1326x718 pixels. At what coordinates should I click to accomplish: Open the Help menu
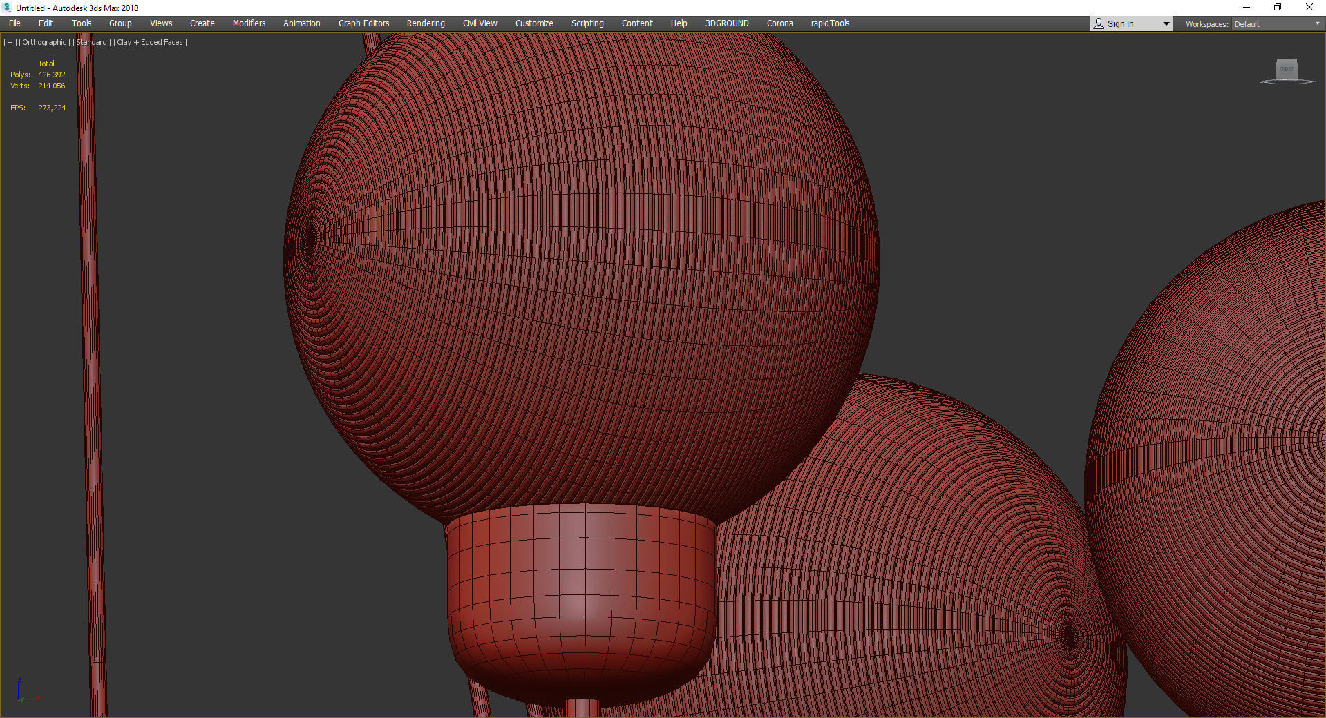[x=679, y=23]
